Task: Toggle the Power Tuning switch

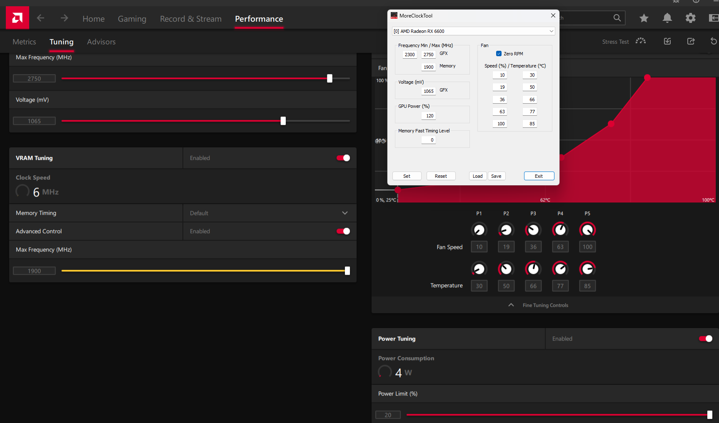Action: tap(706, 338)
